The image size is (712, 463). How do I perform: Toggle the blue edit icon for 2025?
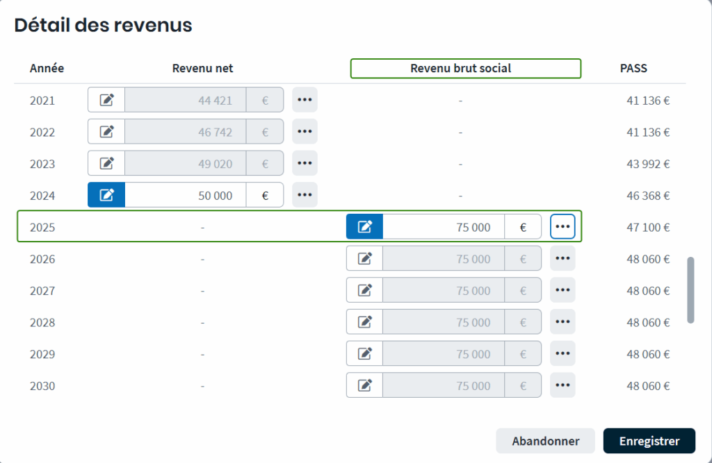364,227
